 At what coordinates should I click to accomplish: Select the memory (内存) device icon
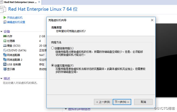coord(5,36)
